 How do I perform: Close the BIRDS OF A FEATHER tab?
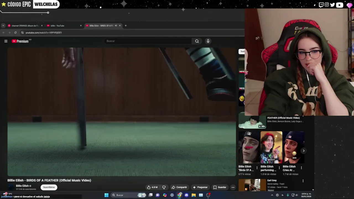click(x=120, y=26)
